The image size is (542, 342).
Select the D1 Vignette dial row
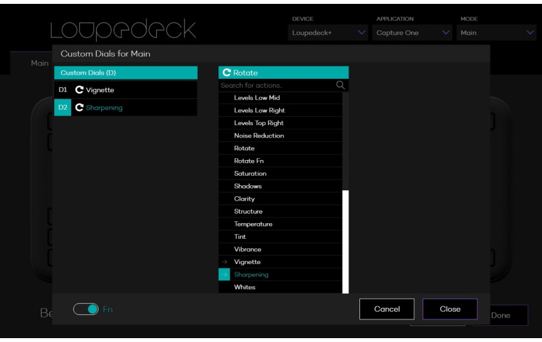point(126,90)
